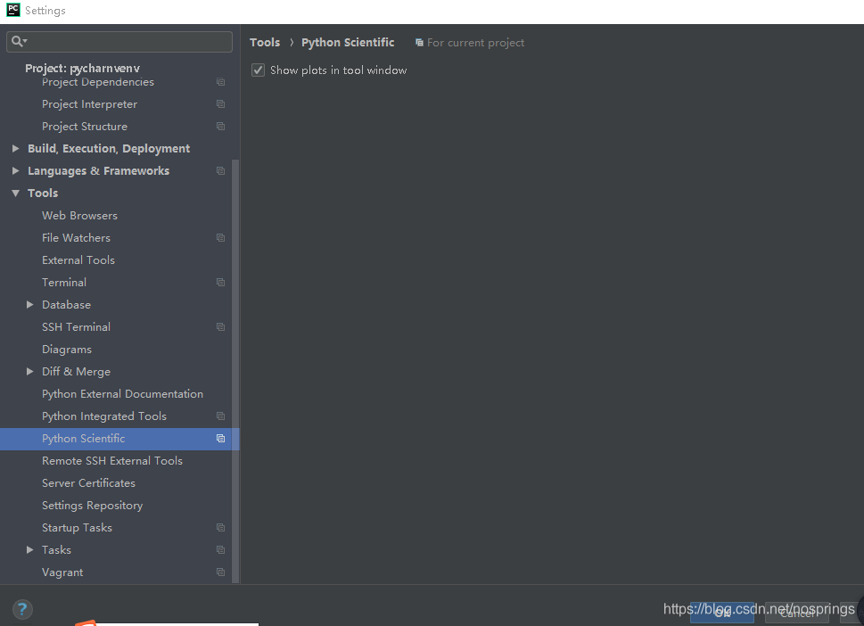864x626 pixels.
Task: Click the settings search field
Action: tap(119, 41)
